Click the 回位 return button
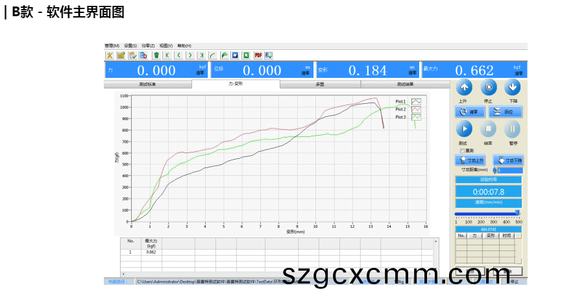This screenshot has width=562, height=303. [505, 112]
